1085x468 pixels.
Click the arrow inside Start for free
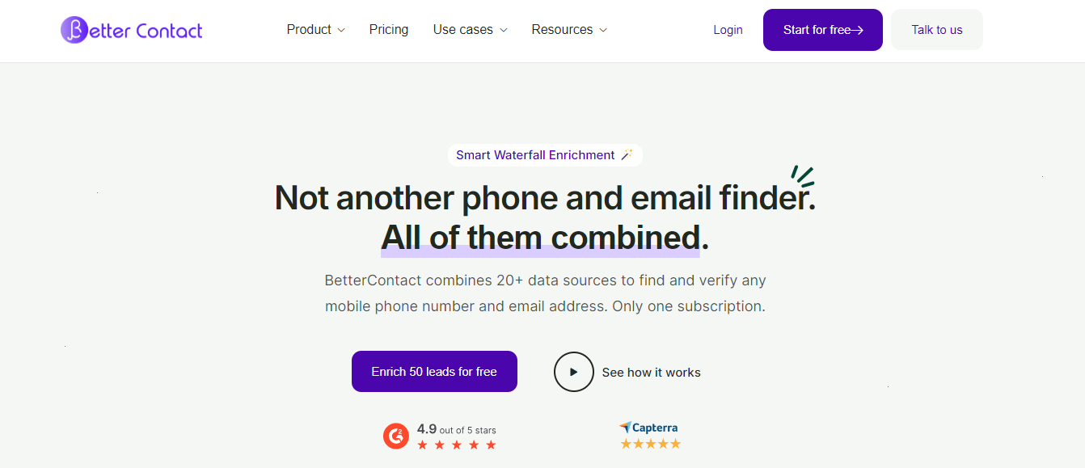(858, 31)
